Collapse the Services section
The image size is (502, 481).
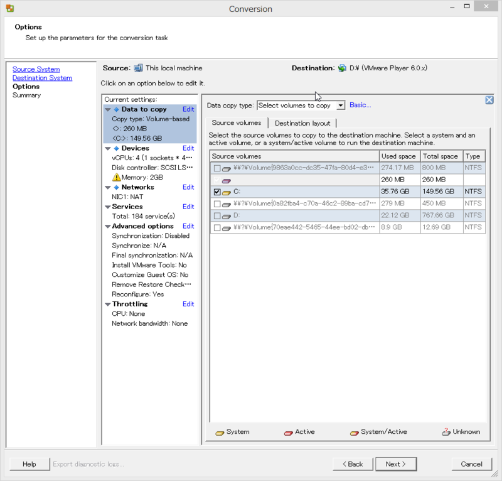click(x=108, y=207)
